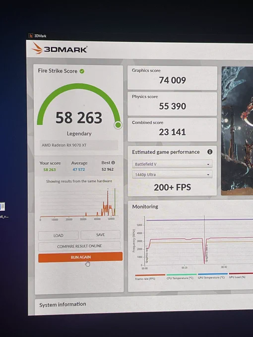This screenshot has width=253, height=337.
Task: Toggle GPU Temperature legend item
Action: (x=212, y=276)
